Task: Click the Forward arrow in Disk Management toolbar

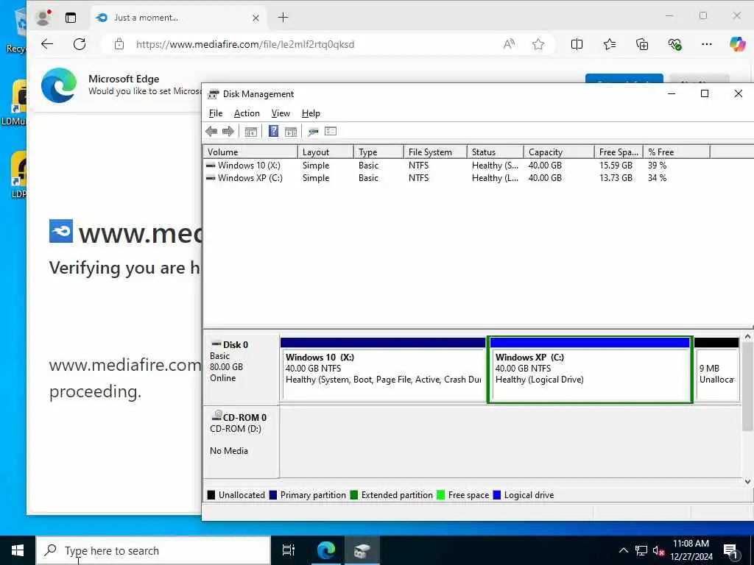Action: pyautogui.click(x=228, y=131)
